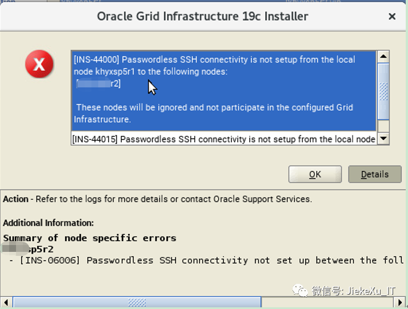
Task: Click the node name ending in sp5r2
Action: click(29, 249)
